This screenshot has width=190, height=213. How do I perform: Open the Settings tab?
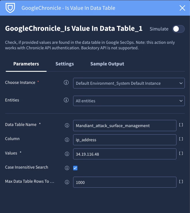(64, 64)
